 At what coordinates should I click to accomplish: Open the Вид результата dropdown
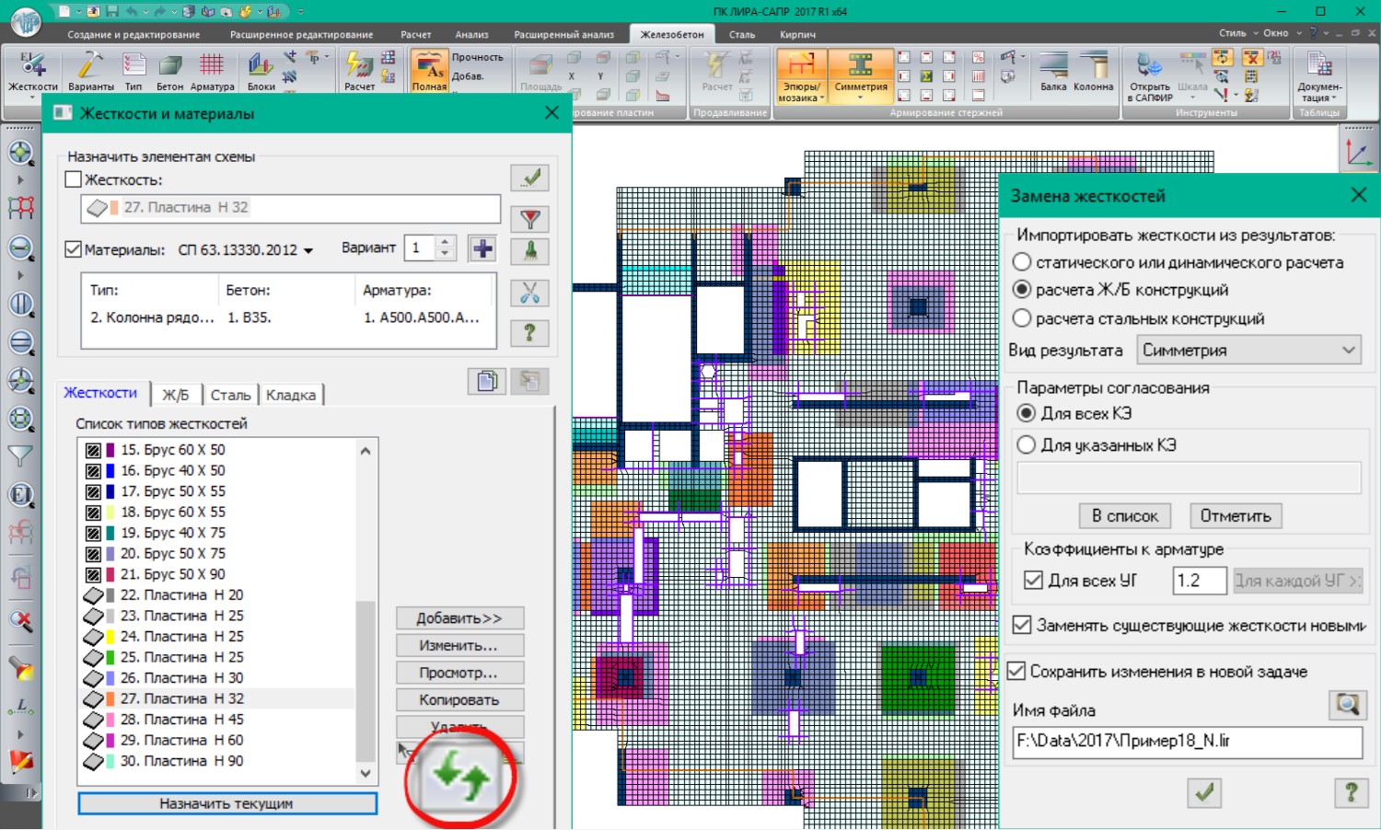(x=1249, y=351)
